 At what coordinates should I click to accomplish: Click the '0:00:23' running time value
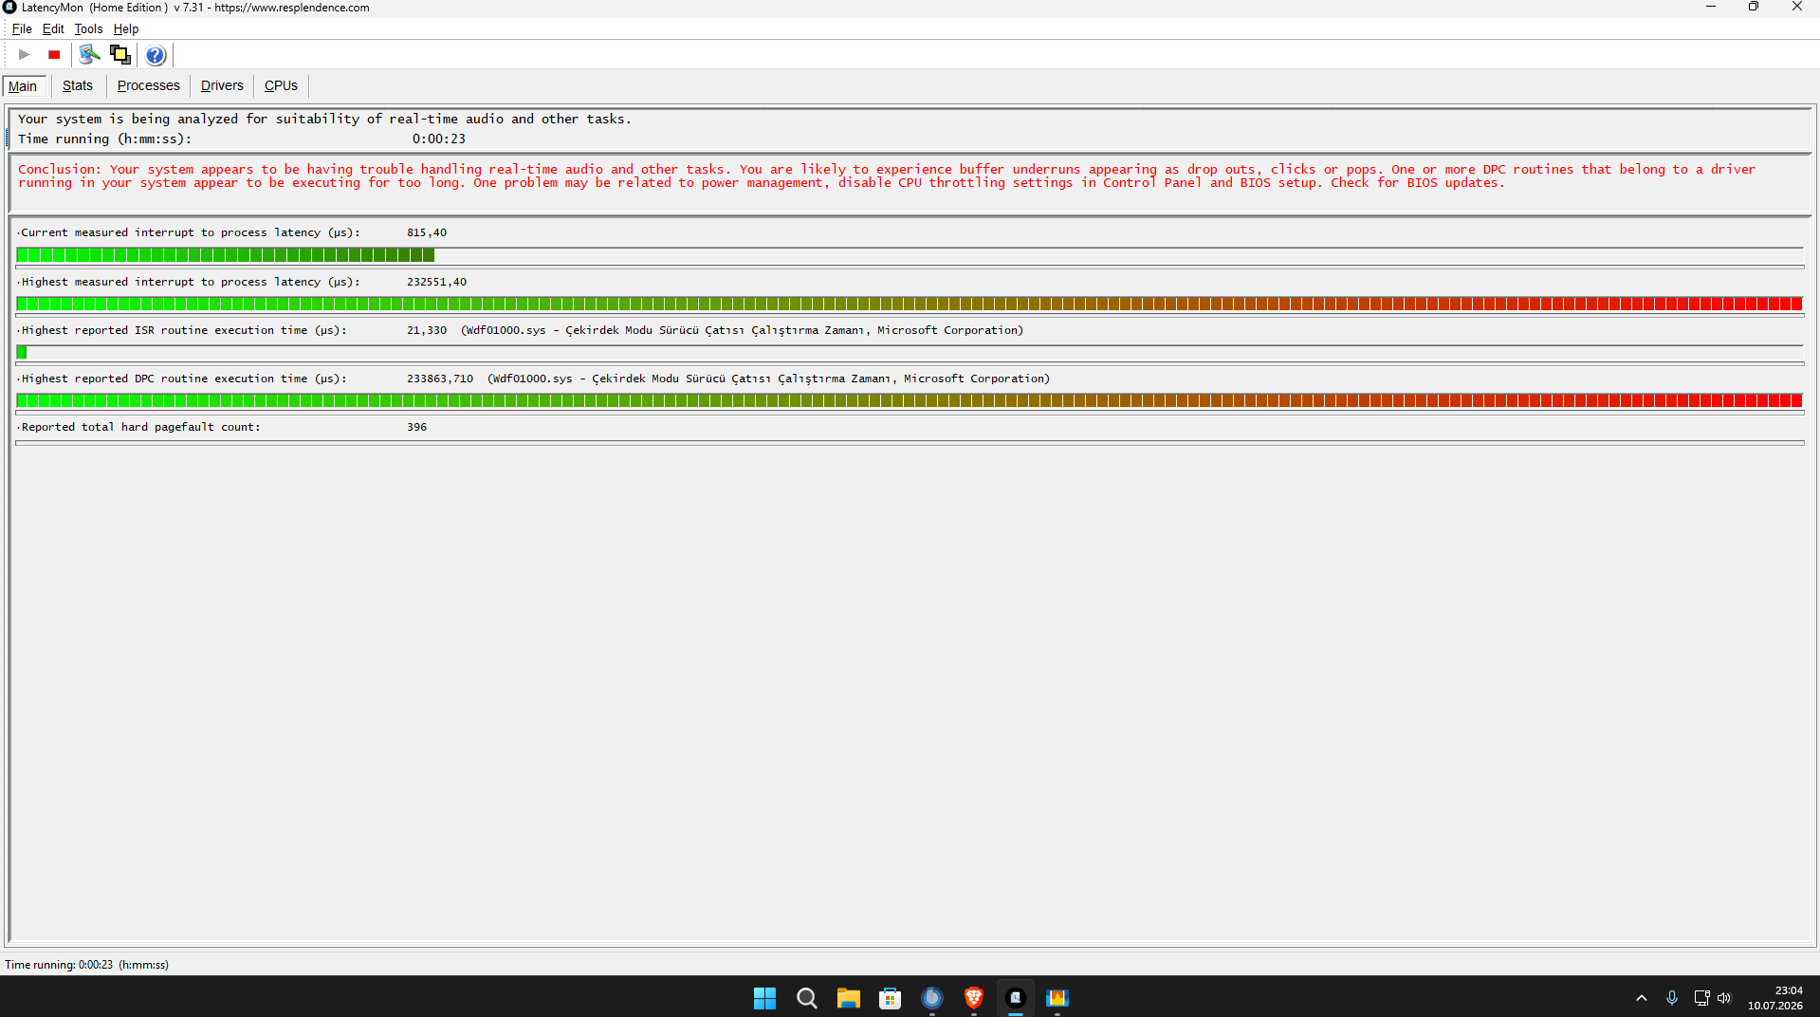pos(438,139)
